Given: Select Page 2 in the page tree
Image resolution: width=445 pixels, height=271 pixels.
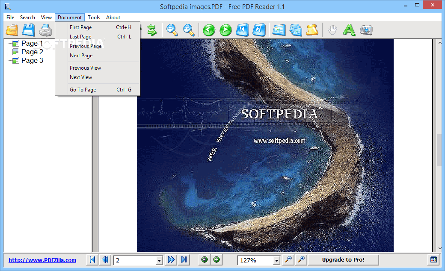Looking at the screenshot, I should (32, 52).
